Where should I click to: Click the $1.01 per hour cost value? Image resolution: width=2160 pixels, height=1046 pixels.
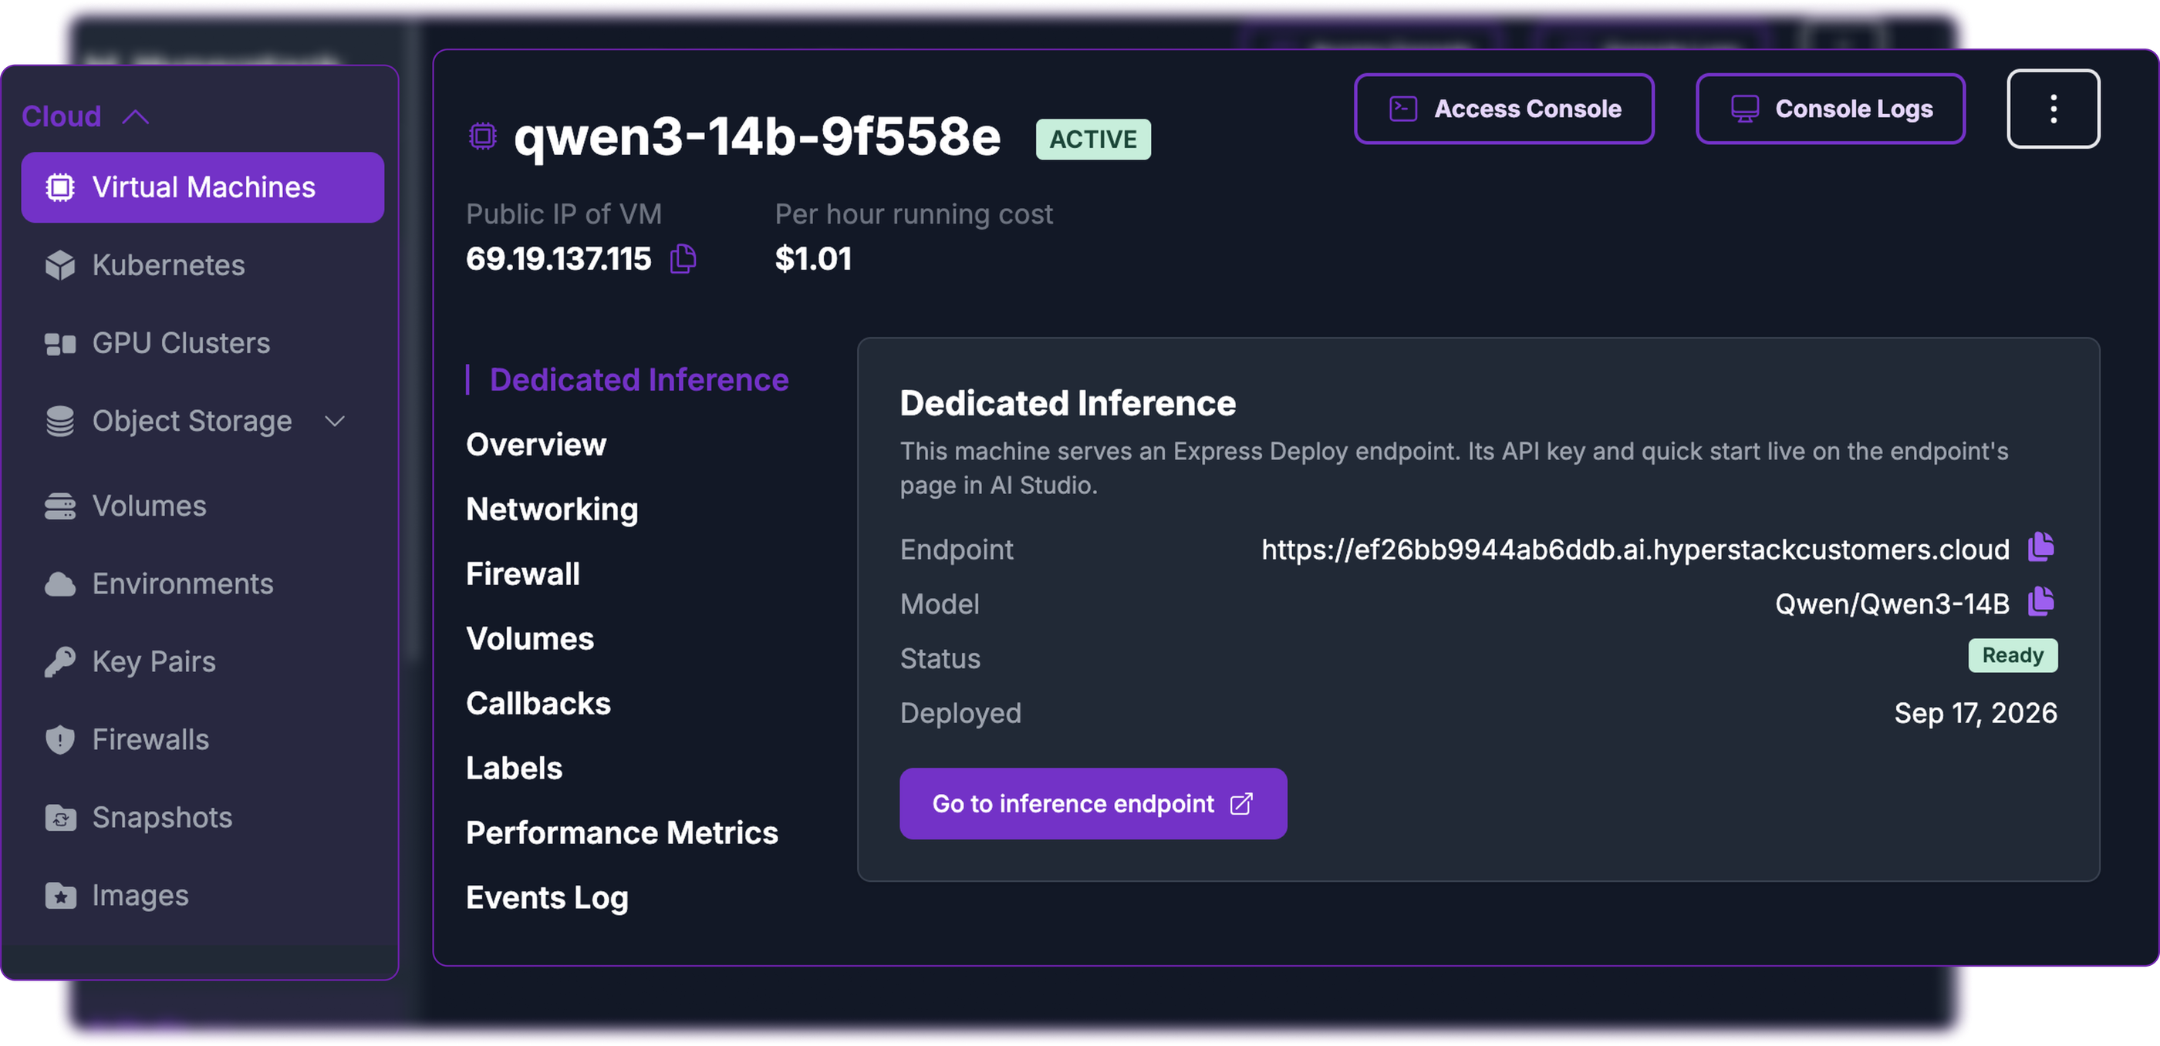(x=813, y=258)
